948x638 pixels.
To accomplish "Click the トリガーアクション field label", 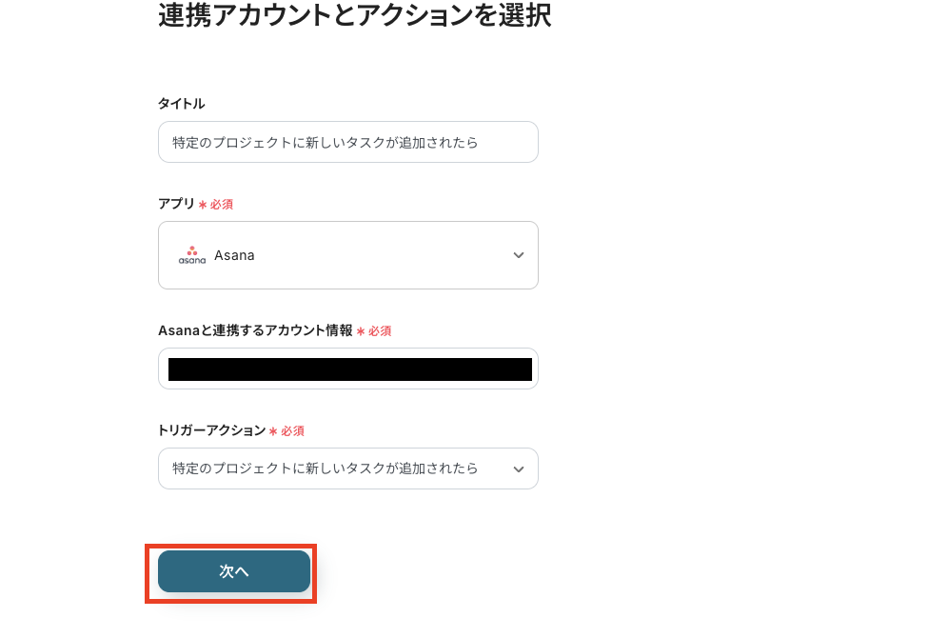I will (x=211, y=430).
